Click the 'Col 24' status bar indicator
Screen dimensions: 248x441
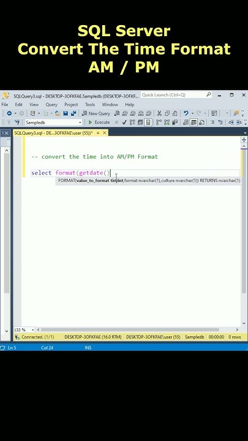click(47, 348)
